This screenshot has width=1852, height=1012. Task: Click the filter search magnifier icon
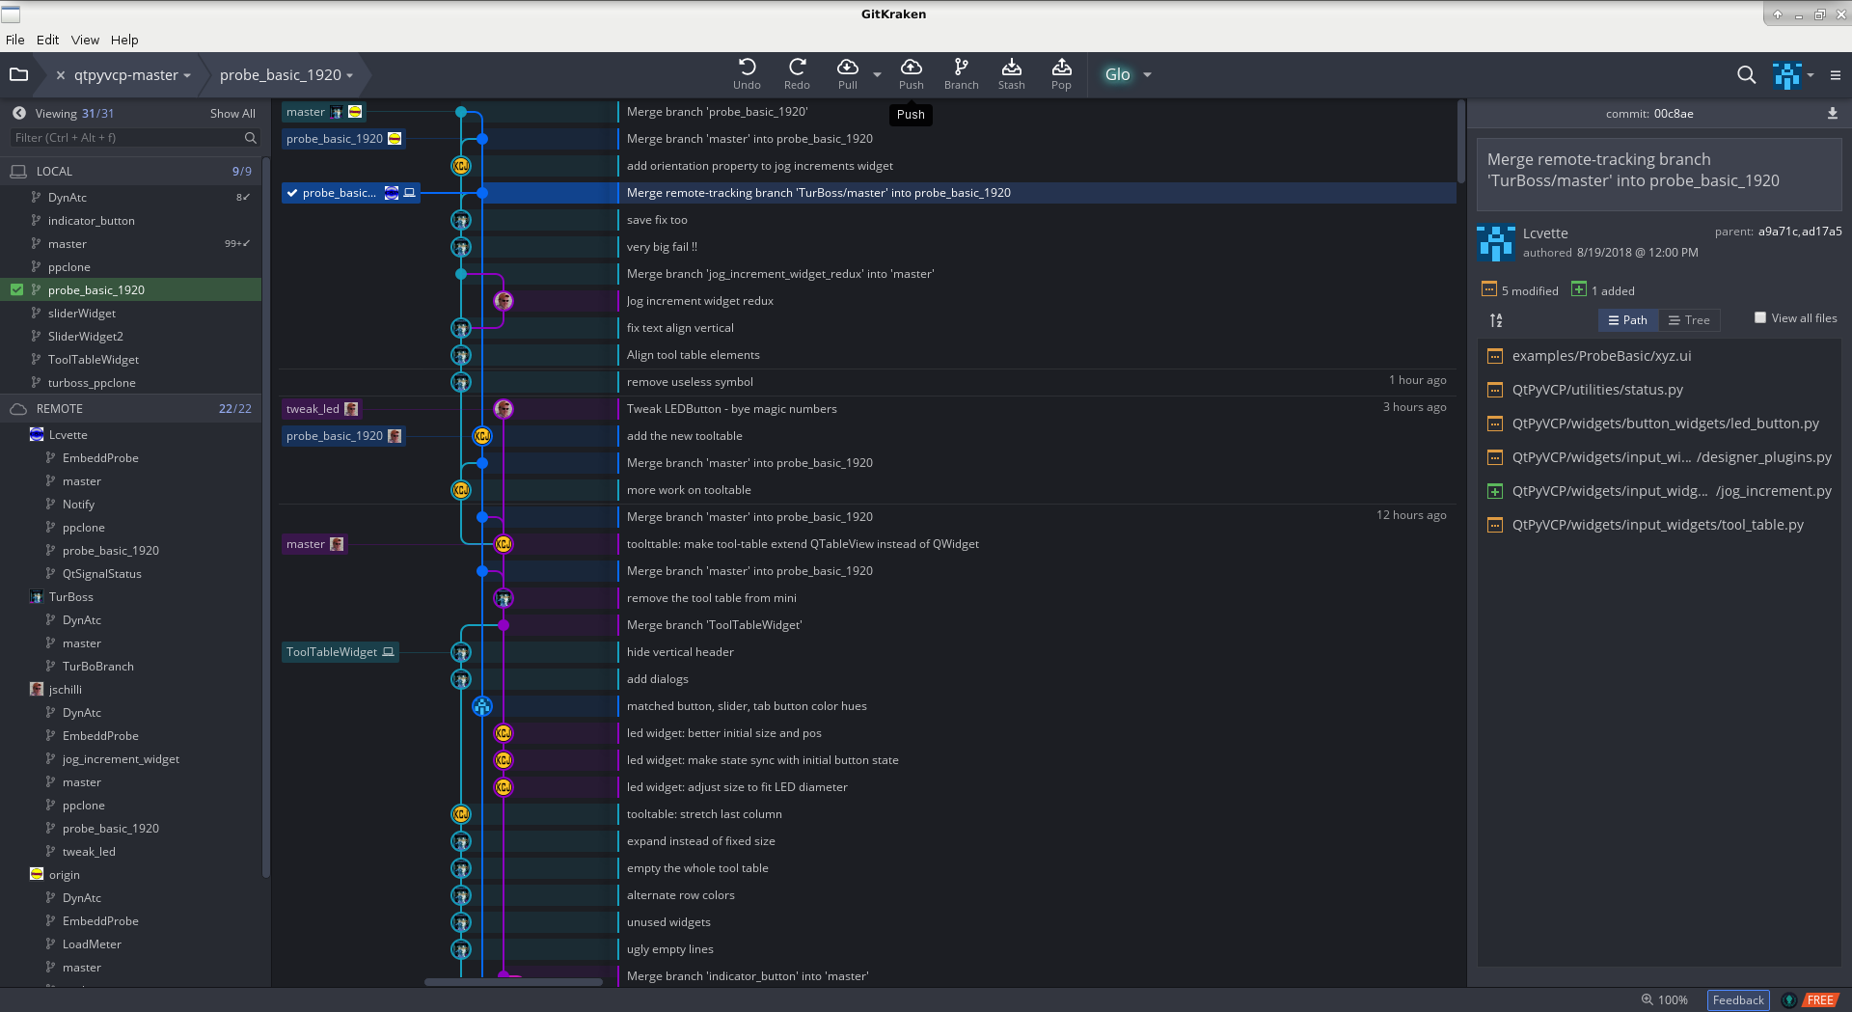pyautogui.click(x=251, y=138)
